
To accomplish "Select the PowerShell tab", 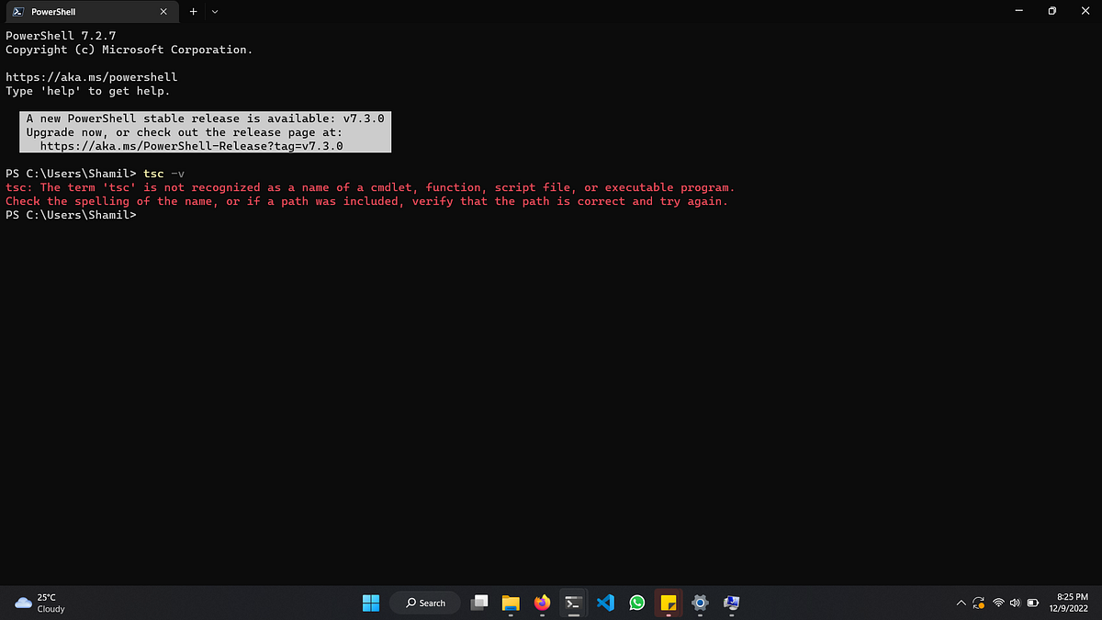I will point(93,12).
